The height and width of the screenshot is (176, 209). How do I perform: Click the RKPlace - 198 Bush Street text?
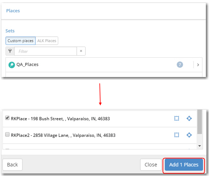click(60, 119)
